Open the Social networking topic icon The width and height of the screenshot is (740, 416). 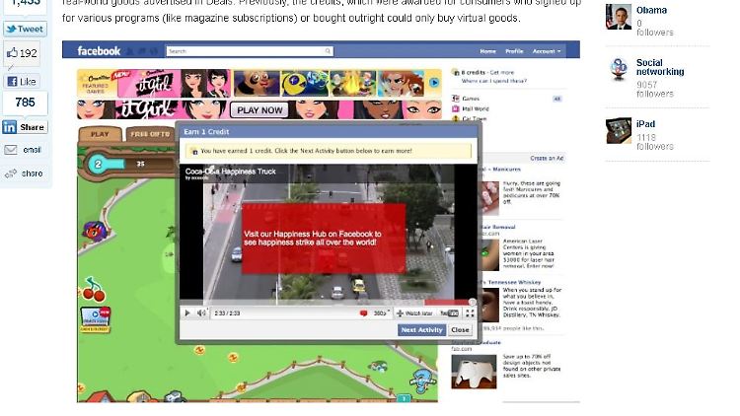[x=619, y=69]
